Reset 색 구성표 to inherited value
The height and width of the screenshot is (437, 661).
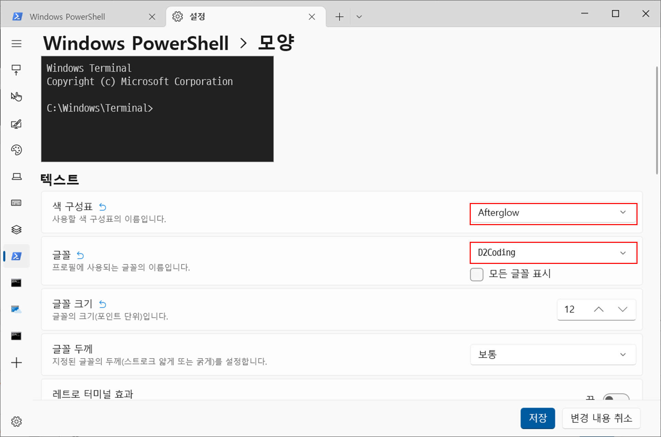click(102, 206)
